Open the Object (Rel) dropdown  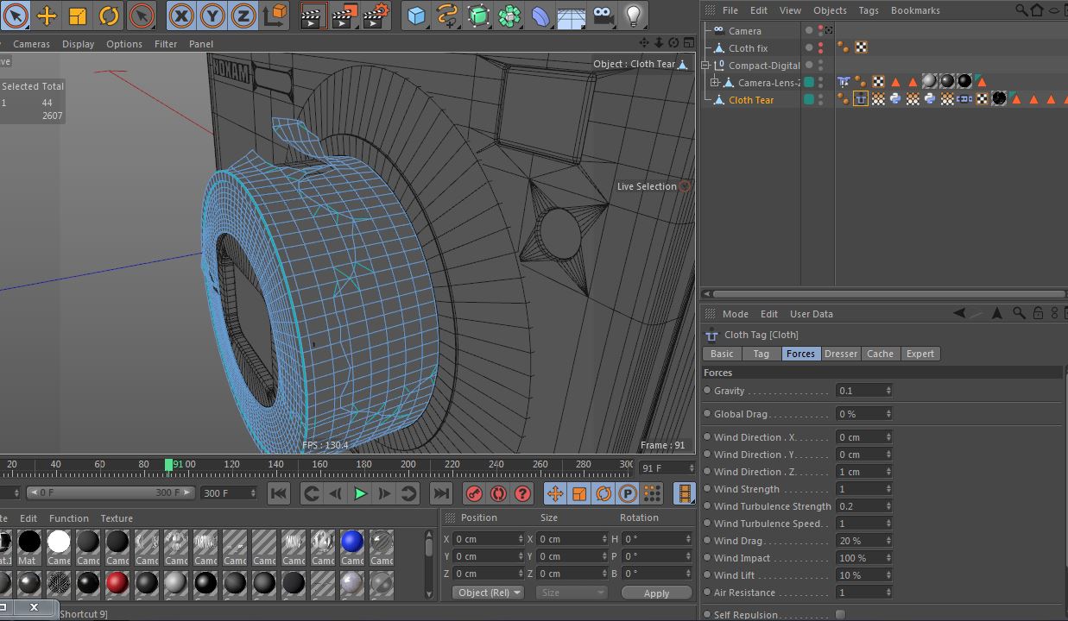[489, 593]
